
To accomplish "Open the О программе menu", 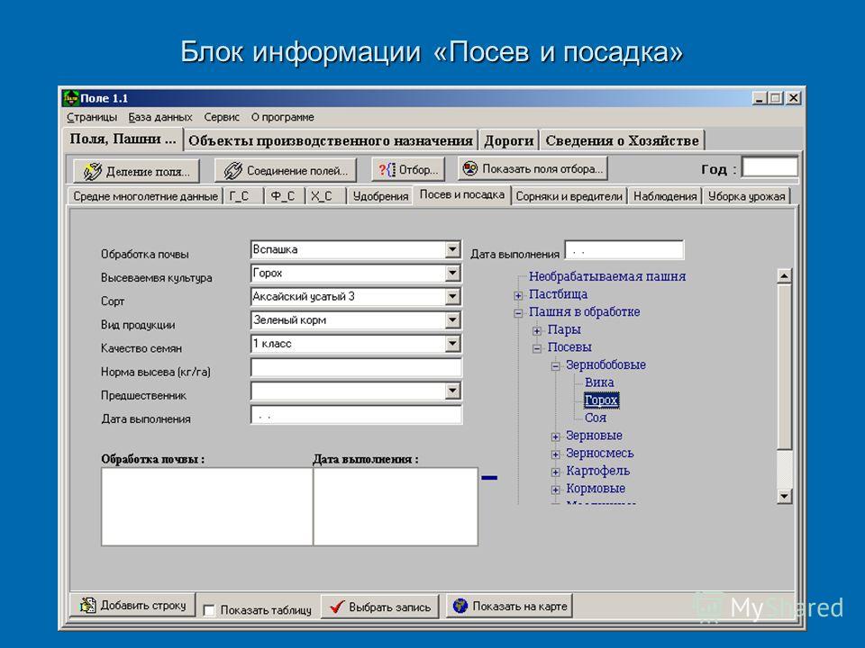I will pyautogui.click(x=282, y=117).
